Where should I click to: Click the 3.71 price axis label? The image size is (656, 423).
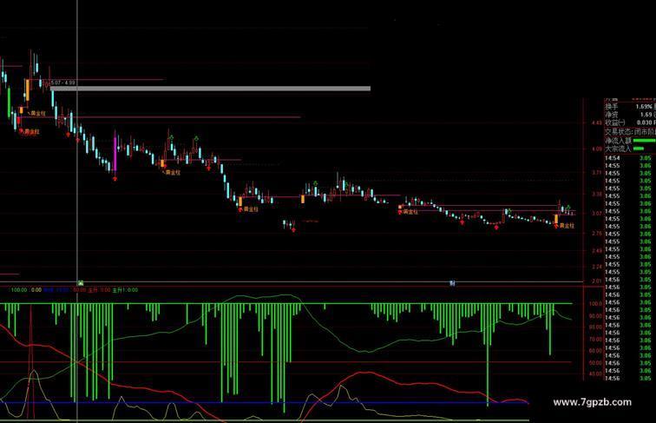pyautogui.click(x=597, y=173)
